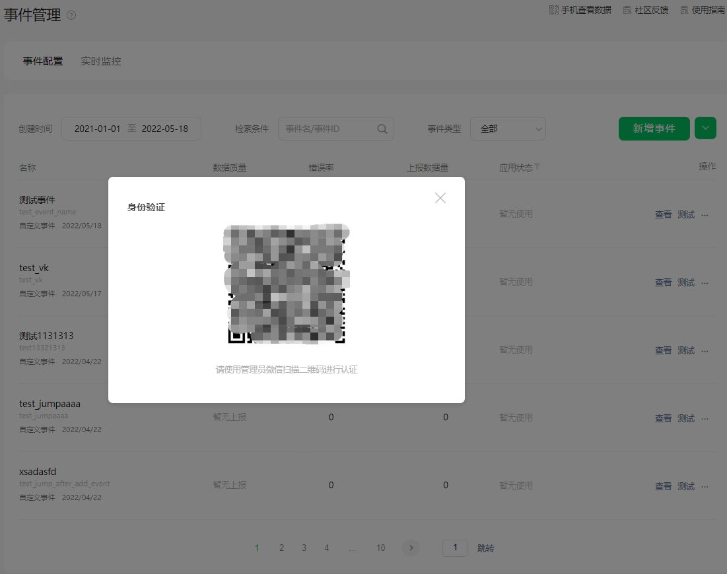The width and height of the screenshot is (727, 574).
Task: Click event name 测试1131313
Action: click(46, 336)
